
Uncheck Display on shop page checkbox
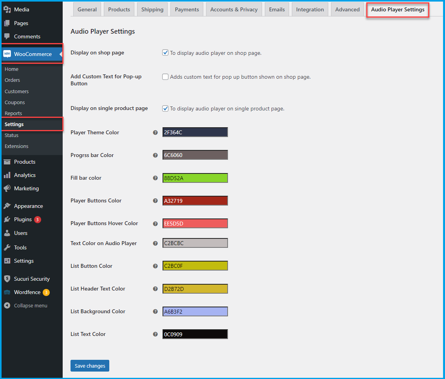[165, 52]
